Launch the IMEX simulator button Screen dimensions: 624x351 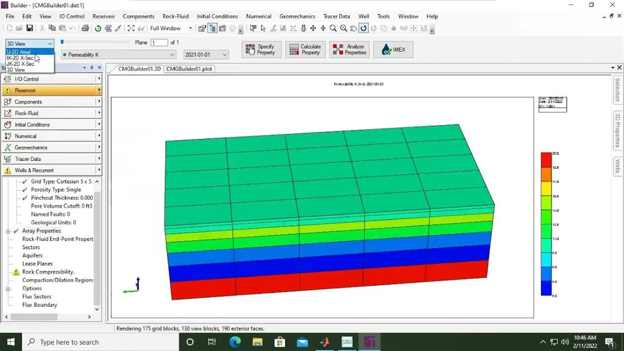393,49
